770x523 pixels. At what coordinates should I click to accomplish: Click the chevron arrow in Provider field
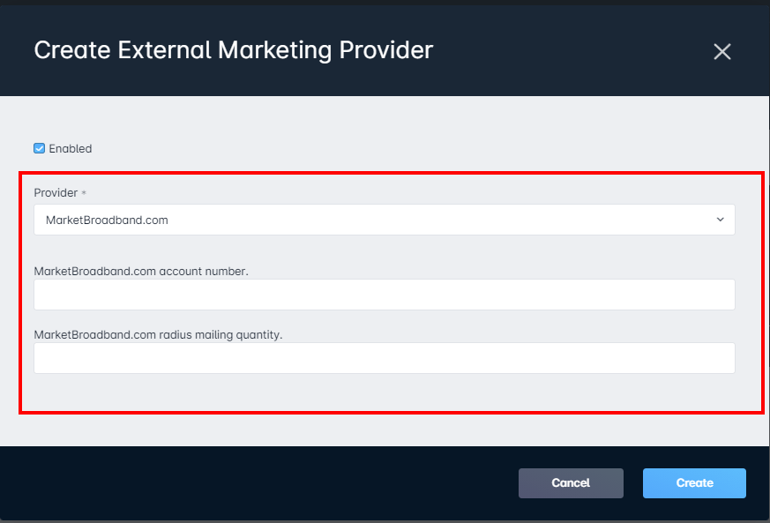tap(720, 220)
